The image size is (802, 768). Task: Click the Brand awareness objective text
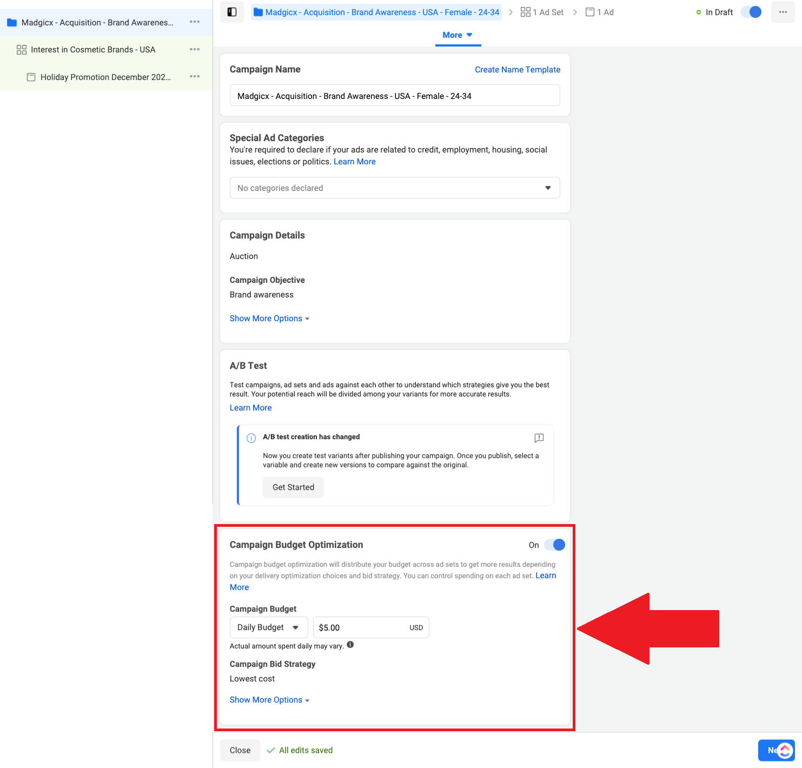tap(262, 295)
